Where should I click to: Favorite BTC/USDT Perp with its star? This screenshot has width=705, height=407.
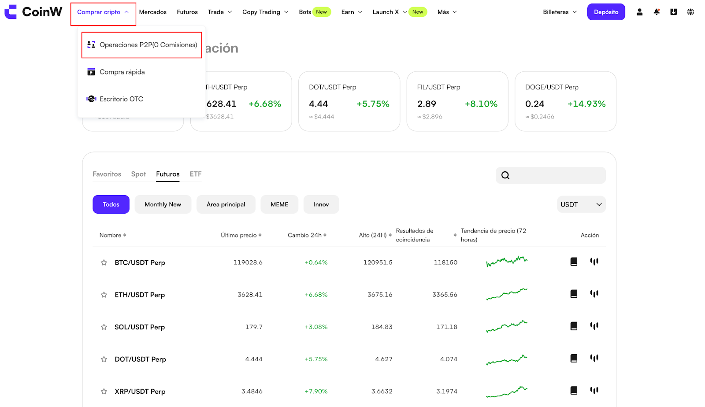[x=104, y=263]
